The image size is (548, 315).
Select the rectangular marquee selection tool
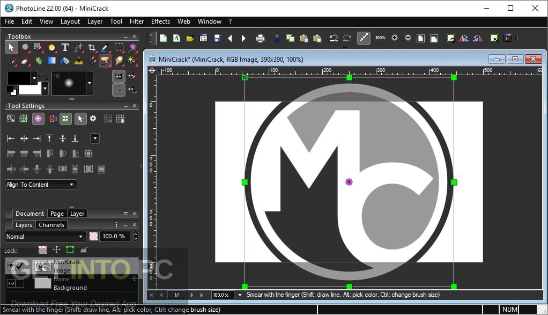tap(119, 47)
